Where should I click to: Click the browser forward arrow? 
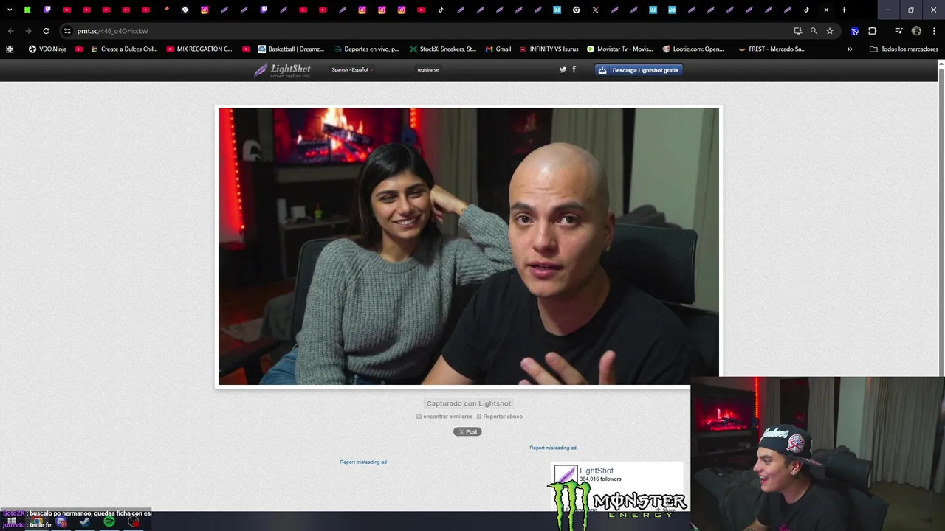click(28, 31)
